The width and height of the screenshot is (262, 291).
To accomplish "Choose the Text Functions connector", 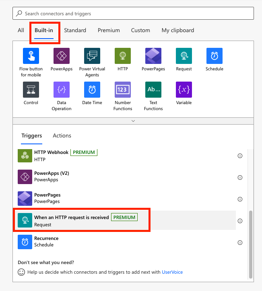I will (x=153, y=90).
